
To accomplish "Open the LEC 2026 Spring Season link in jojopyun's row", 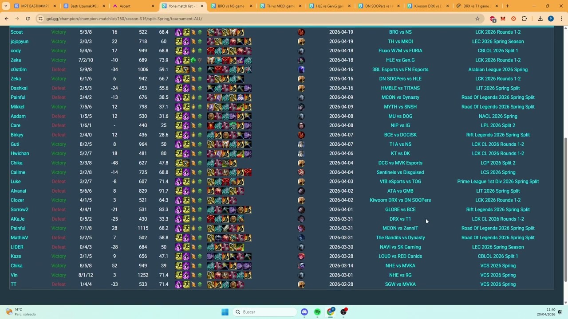I will click(498, 41).
